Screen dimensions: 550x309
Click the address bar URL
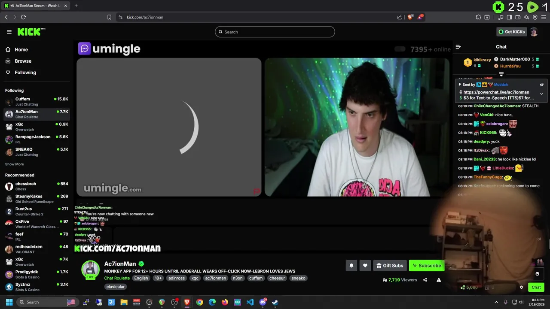click(x=145, y=17)
